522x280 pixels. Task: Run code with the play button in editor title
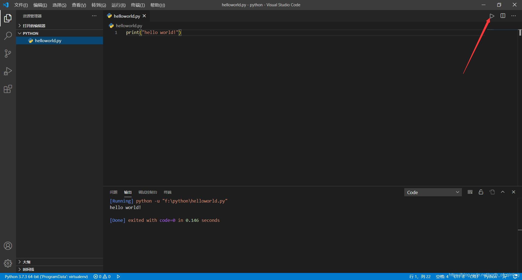click(492, 16)
